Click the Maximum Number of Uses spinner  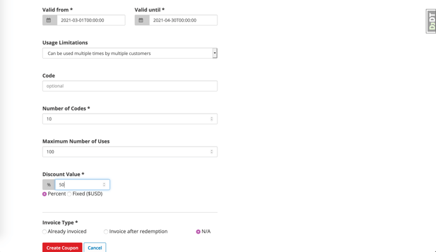212,152
